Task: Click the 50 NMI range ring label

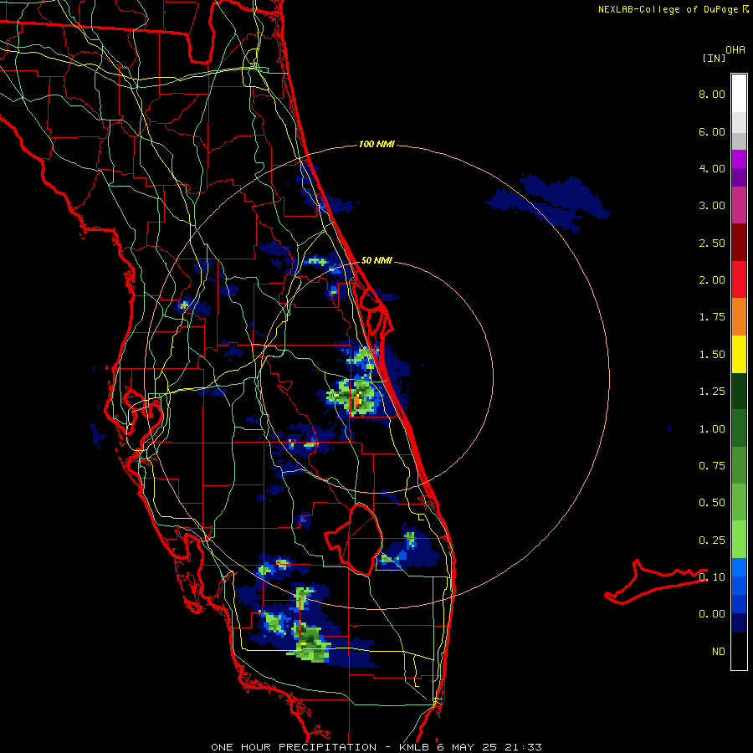Action: [x=376, y=260]
